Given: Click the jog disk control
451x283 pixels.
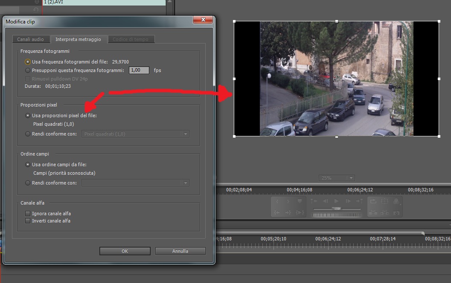Looking at the screenshot, I should click(337, 215).
